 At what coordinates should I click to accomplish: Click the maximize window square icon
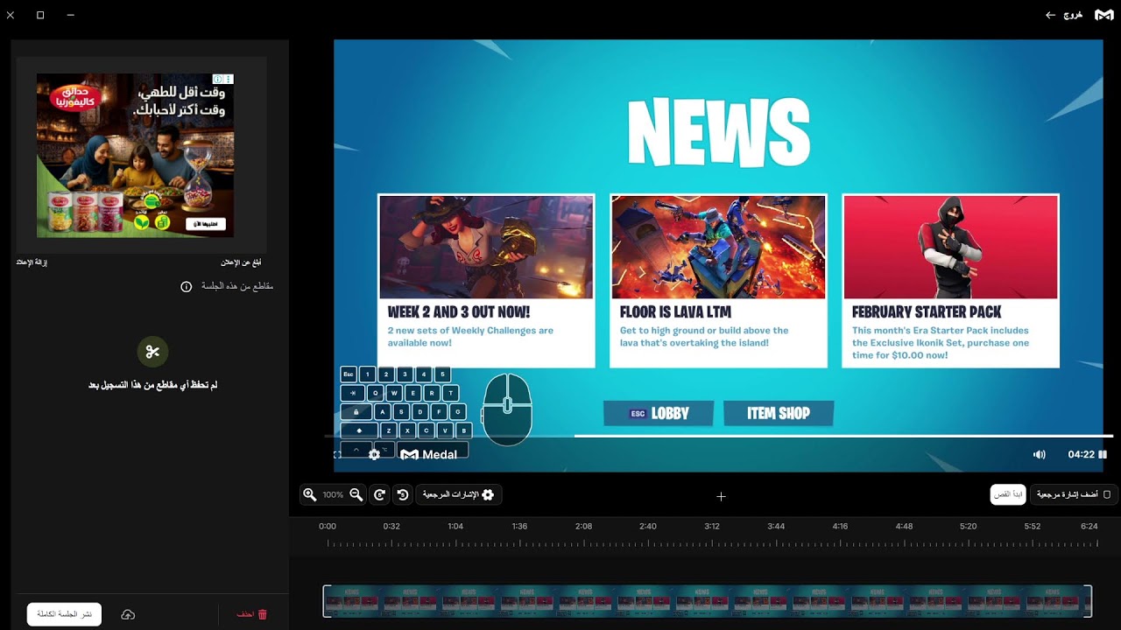(40, 15)
